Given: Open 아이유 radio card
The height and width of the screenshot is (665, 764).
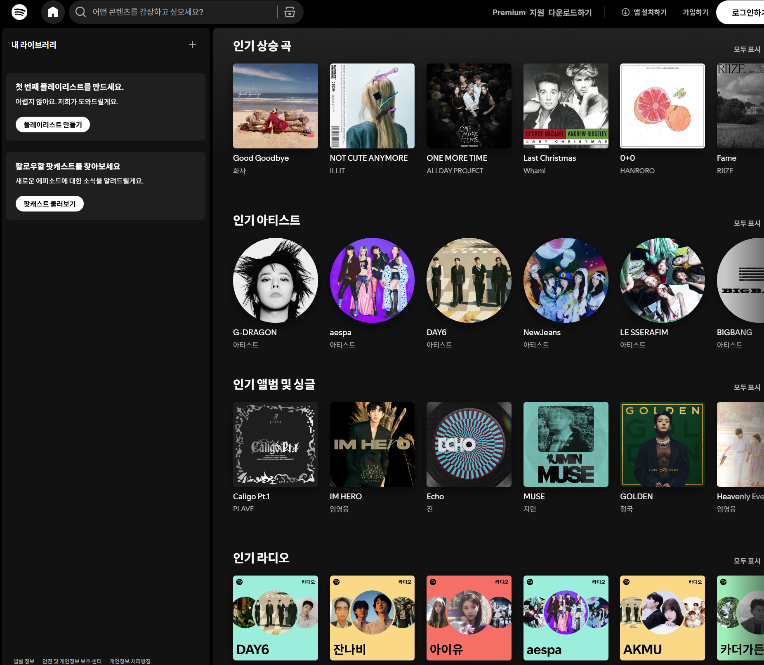Looking at the screenshot, I should point(469,618).
